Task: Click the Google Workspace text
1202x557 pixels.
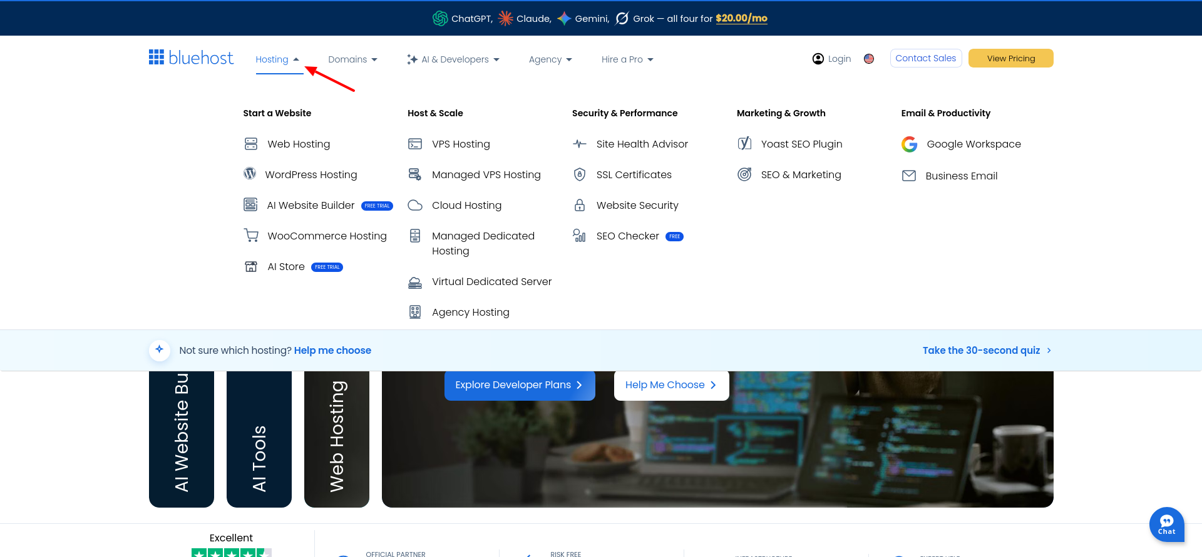Action: click(x=973, y=144)
